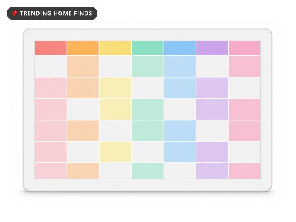Click the bottom-most pale purple cell

(x=212, y=171)
